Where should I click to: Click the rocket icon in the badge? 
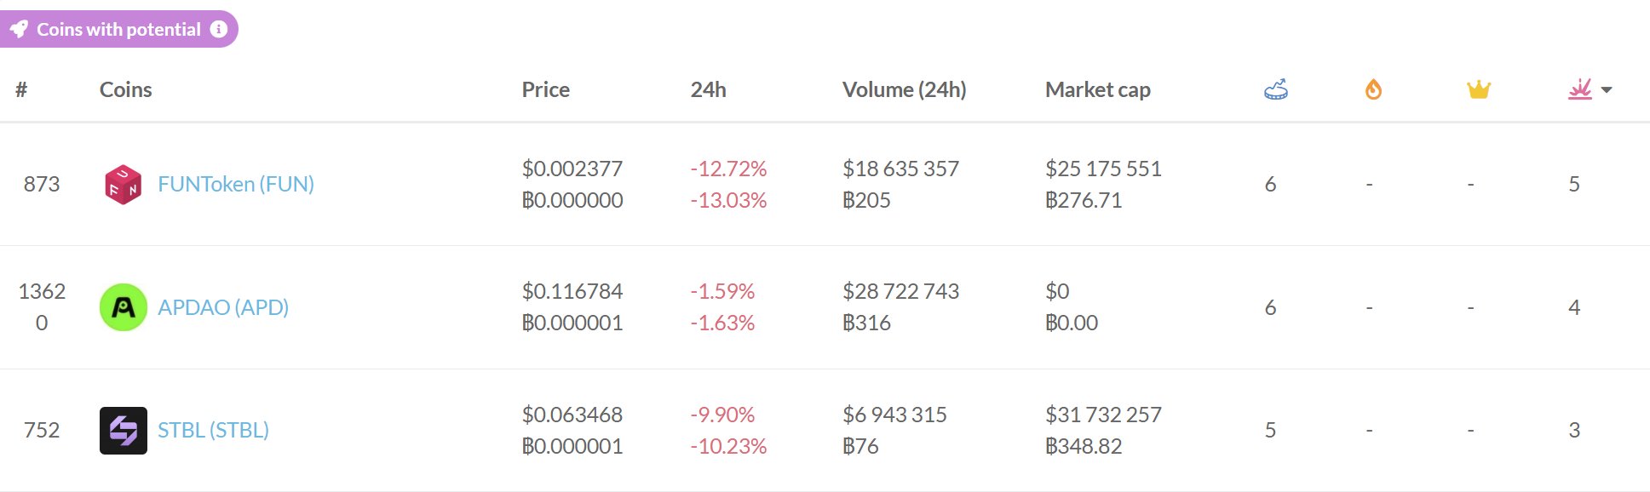19,30
